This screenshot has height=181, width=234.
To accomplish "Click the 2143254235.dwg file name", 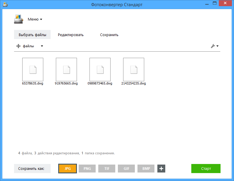I will pos(134,83).
